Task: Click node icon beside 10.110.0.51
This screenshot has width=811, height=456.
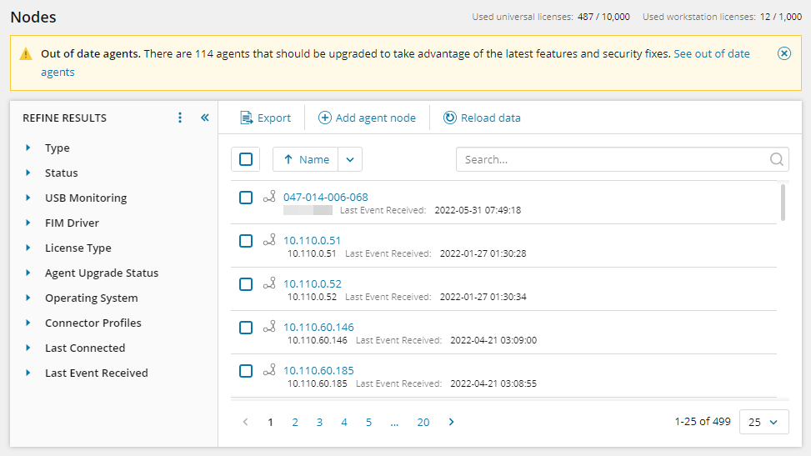Action: [x=269, y=240]
